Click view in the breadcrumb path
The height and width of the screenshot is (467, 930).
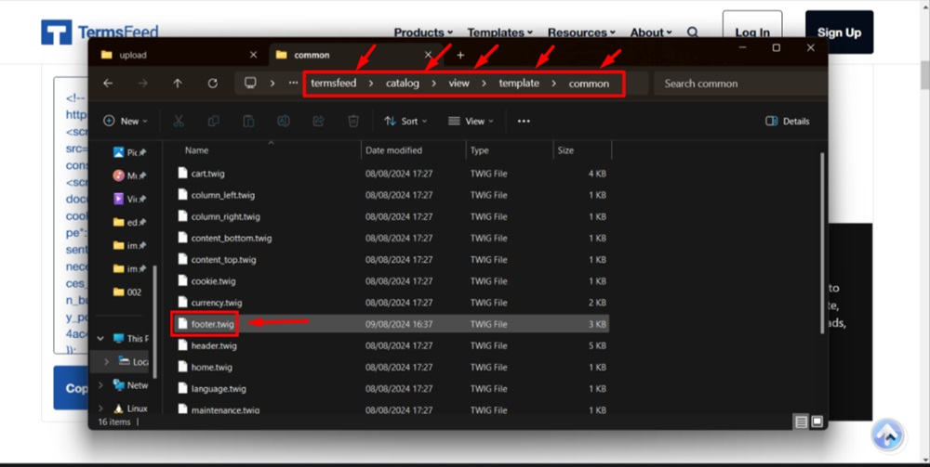click(x=458, y=84)
